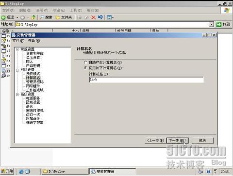The width and height of the screenshot is (233, 176).
Task: Select 显示设置 in the tree
Action: coord(33,57)
